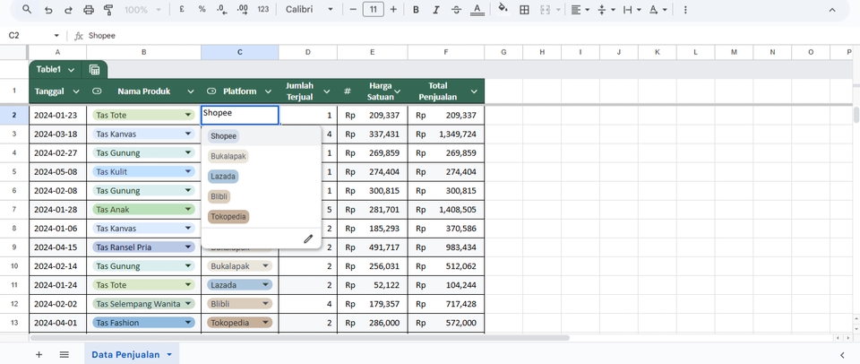860x364 pixels.
Task: Open the Blibli dropdown in row 12
Action: [x=266, y=304]
